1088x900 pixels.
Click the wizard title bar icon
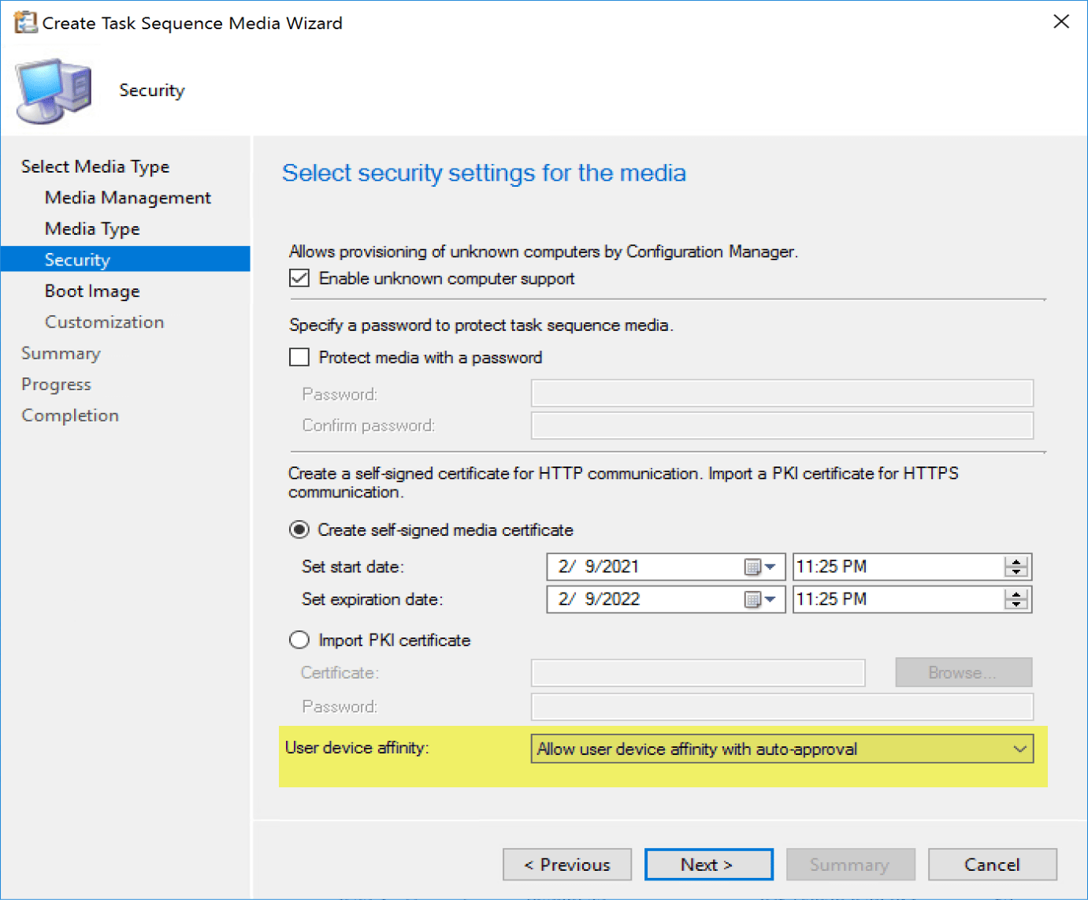pyautogui.click(x=24, y=22)
